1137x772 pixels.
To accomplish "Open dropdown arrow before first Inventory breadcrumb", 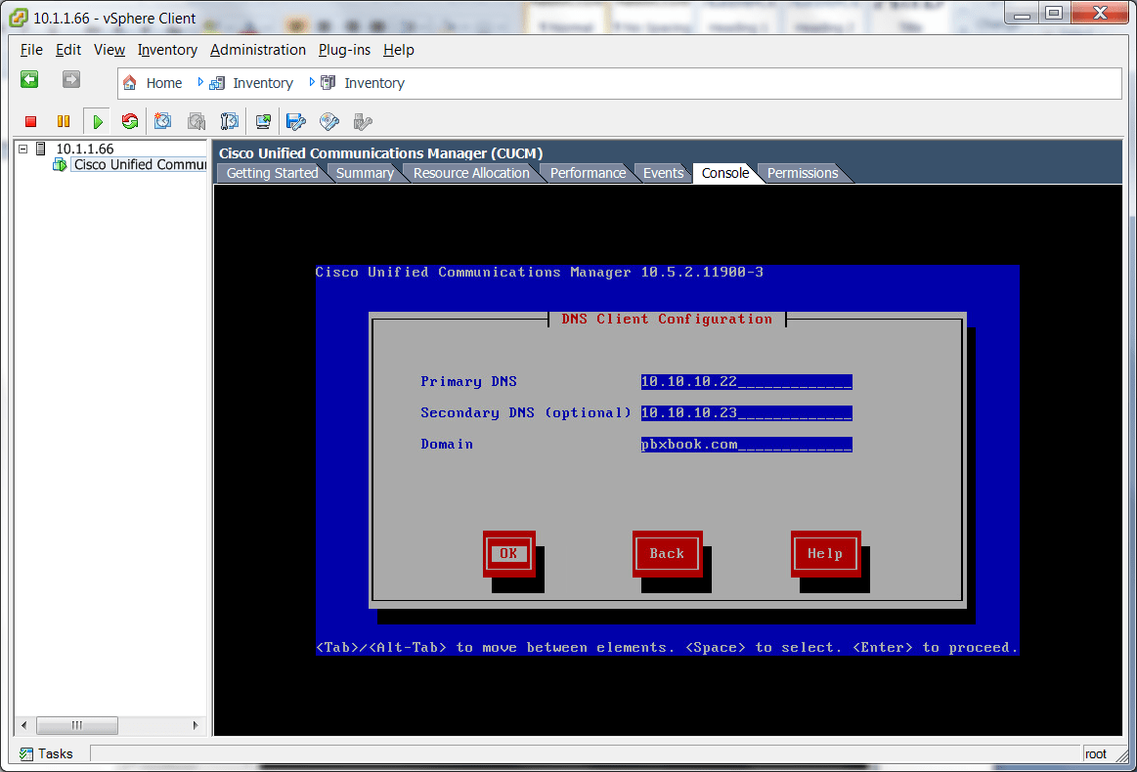I will click(200, 83).
